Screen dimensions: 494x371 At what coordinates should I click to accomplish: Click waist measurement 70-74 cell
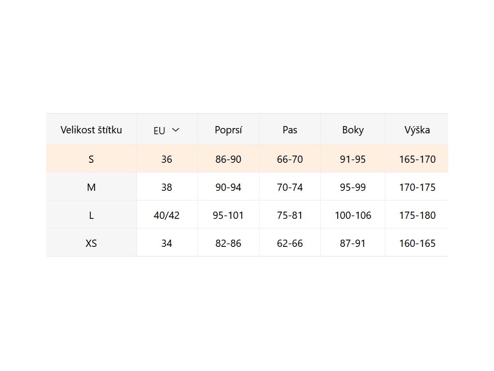pos(290,187)
